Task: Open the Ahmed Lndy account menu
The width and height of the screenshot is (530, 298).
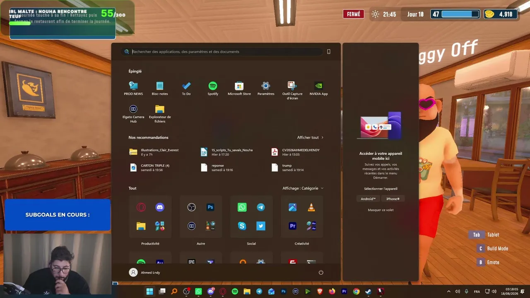Action: point(145,272)
